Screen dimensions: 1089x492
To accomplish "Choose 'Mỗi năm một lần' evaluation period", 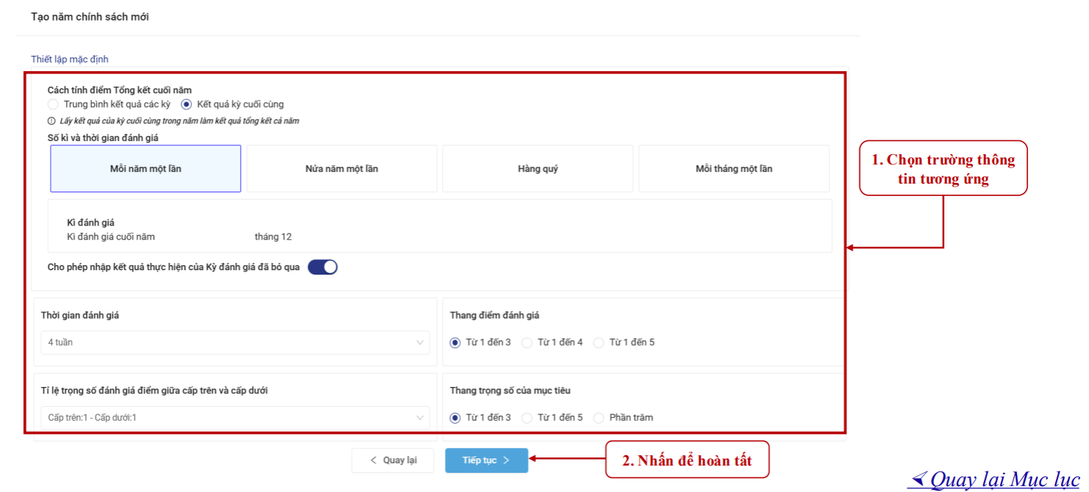I will coord(145,169).
